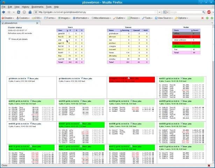215x168 pixels.
Task: Open the Cookies dropdown on developer toolbar
Action: (23, 18)
